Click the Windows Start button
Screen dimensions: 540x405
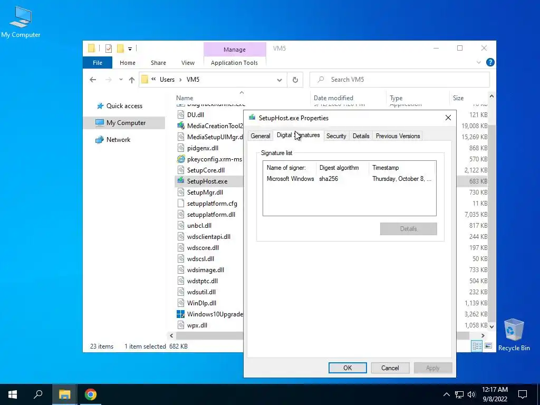click(x=13, y=394)
